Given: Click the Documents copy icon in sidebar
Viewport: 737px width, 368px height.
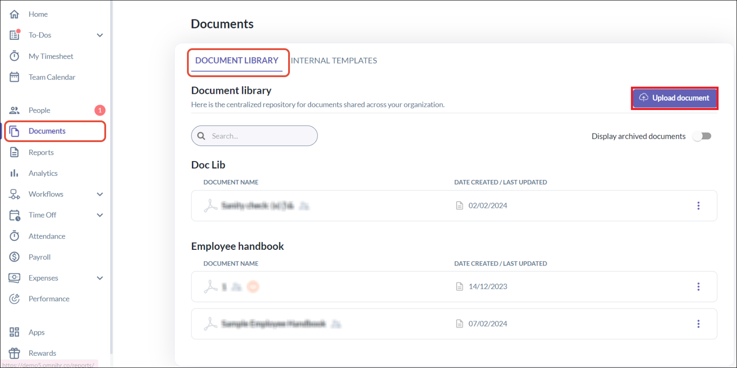Looking at the screenshot, I should tap(14, 131).
